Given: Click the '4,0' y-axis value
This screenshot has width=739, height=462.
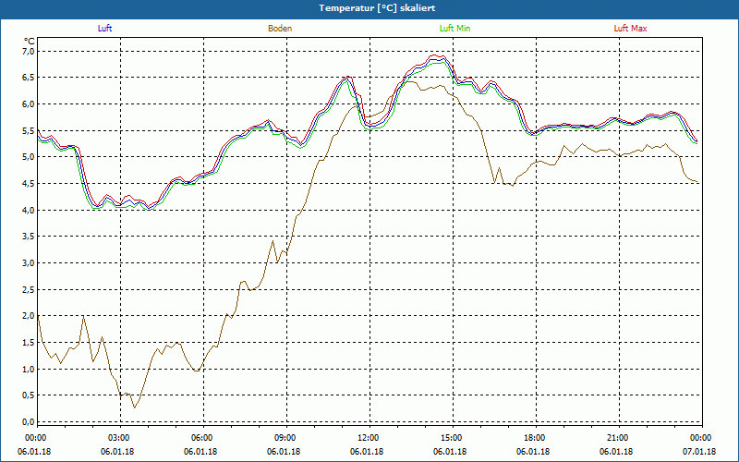Looking at the screenshot, I should coord(29,210).
